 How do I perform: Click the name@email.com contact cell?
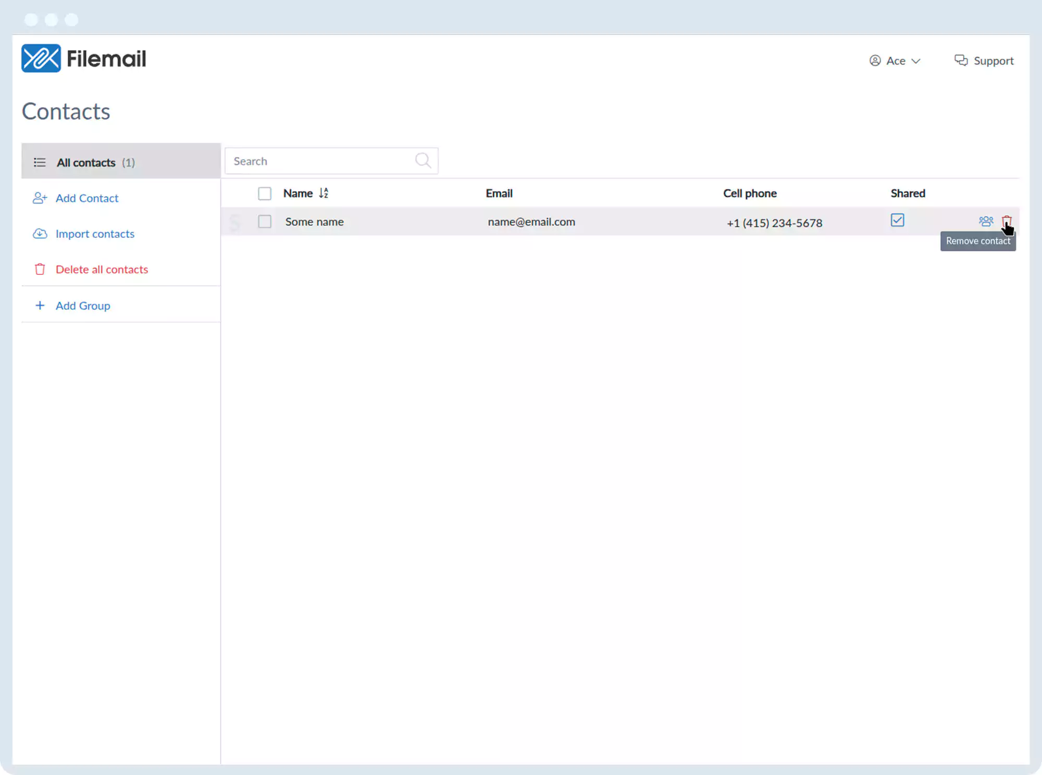tap(531, 222)
